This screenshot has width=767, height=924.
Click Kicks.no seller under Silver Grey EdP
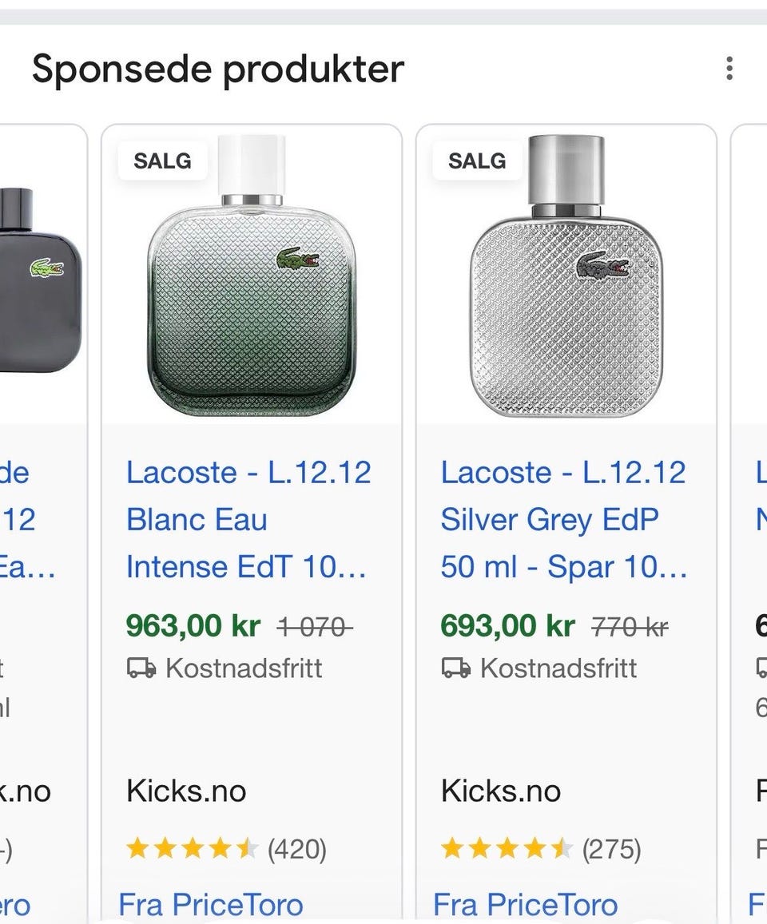501,791
